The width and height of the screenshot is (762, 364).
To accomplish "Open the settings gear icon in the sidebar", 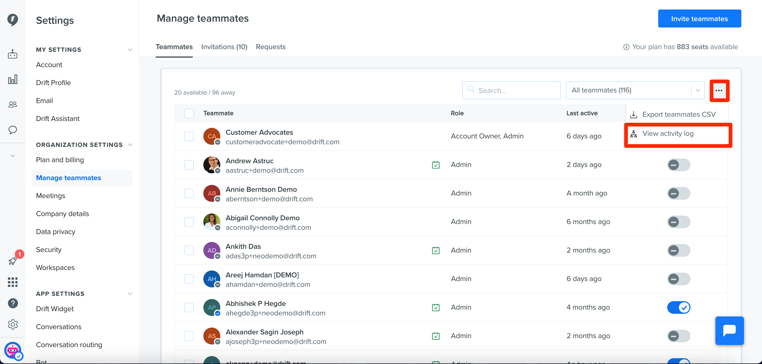I will pos(13,324).
